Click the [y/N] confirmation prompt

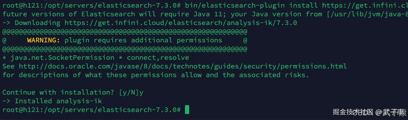(x=129, y=92)
